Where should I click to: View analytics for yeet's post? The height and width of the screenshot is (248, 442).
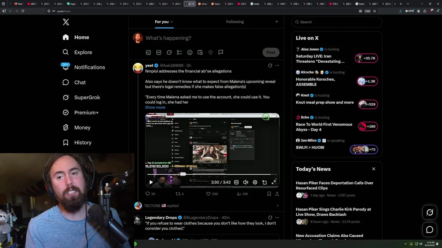pos(242,194)
